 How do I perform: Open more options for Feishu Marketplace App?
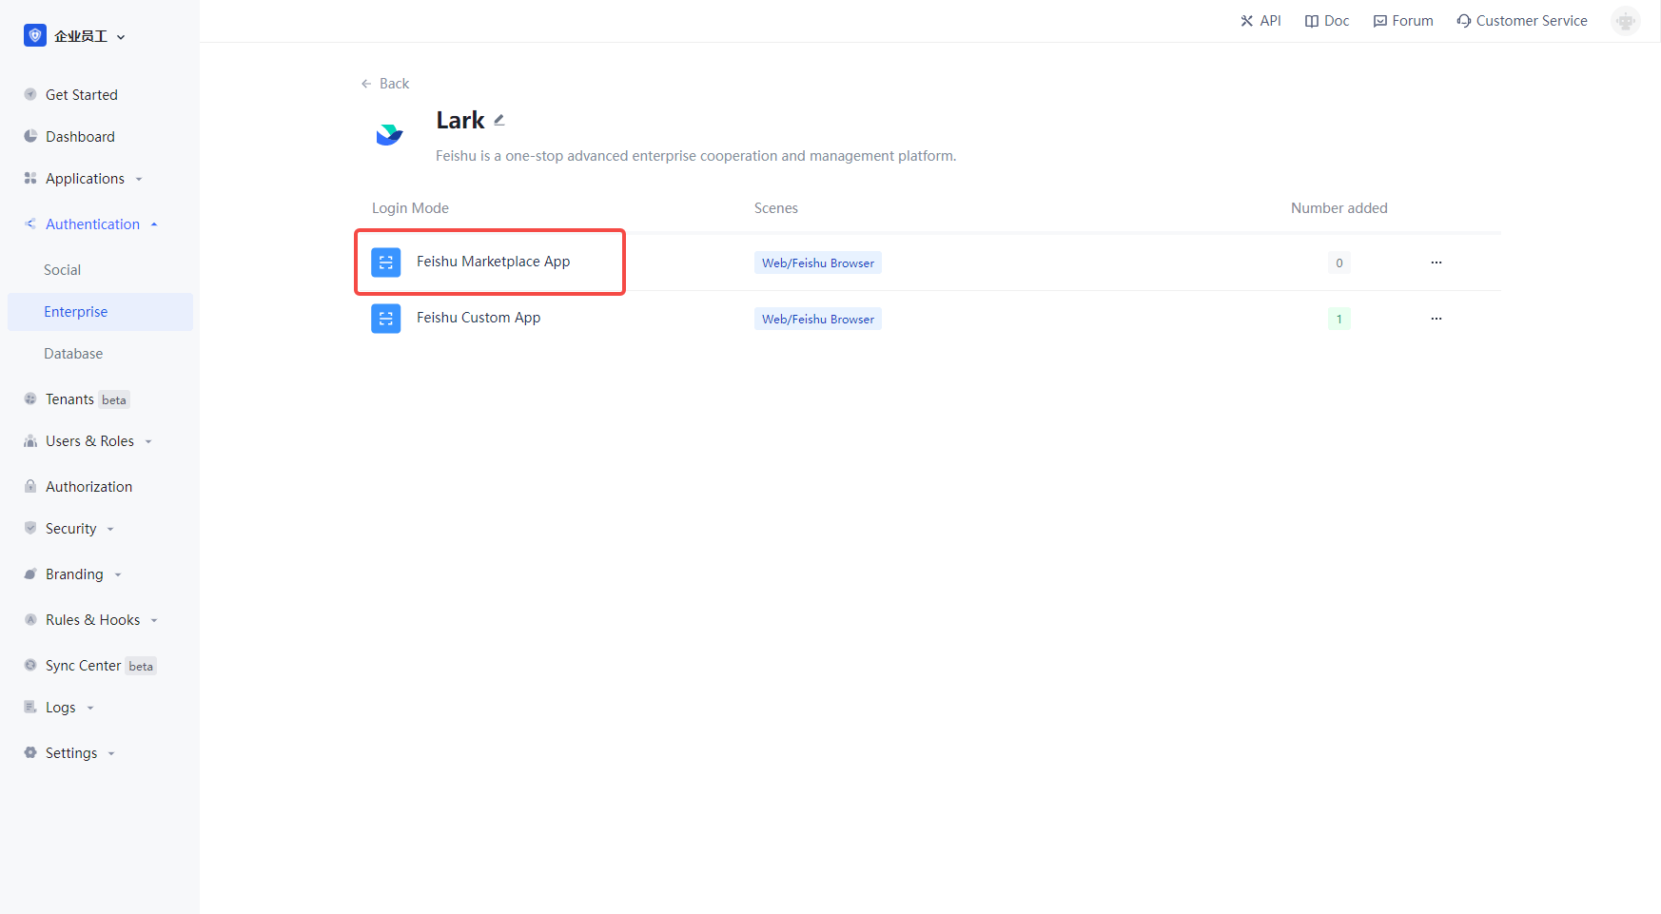point(1436,263)
